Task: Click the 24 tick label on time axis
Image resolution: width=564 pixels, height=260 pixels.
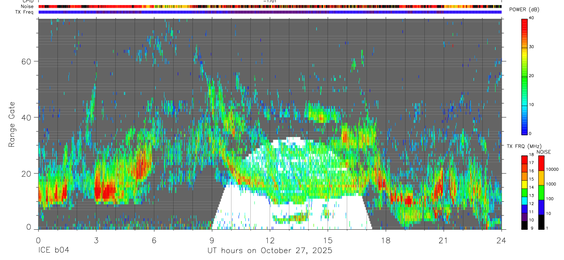Action: 501,240
